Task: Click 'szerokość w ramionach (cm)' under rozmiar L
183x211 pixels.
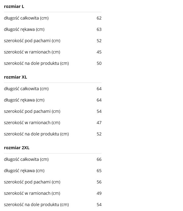Action: coord(32,52)
